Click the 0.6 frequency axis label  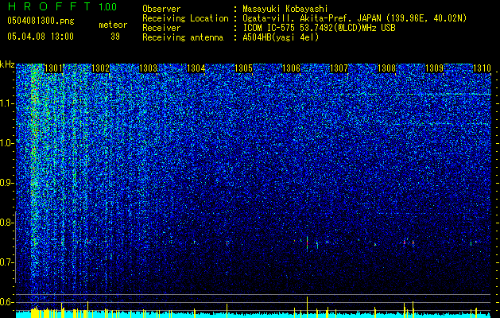[x=6, y=302]
